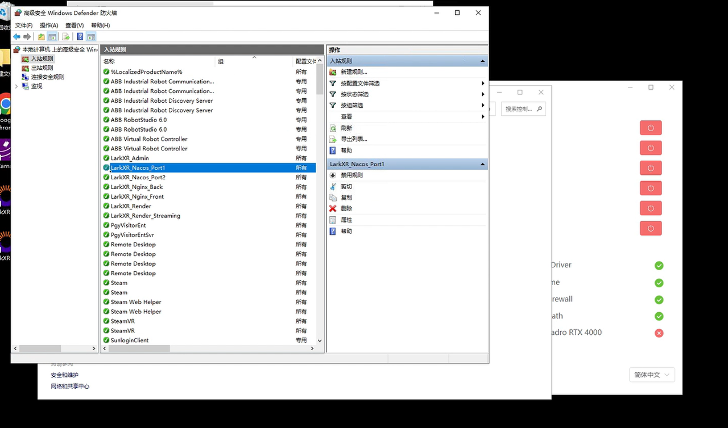Open the Google Chrome desktop icon
Viewport: 728px width, 428px height.
[5, 106]
